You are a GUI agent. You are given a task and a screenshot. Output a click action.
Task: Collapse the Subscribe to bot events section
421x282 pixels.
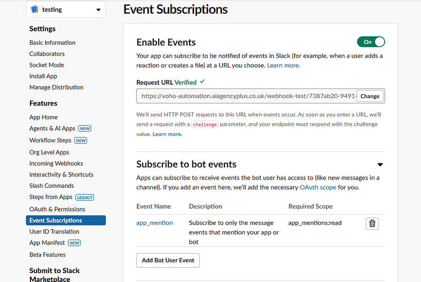pos(380,165)
